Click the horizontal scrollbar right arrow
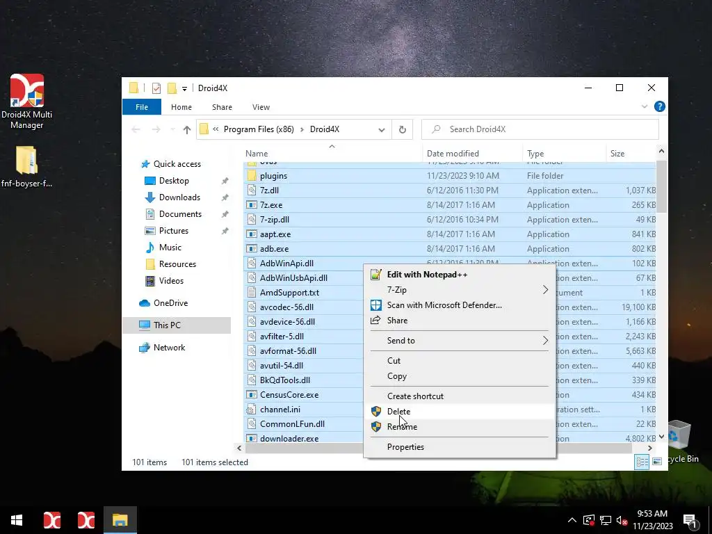This screenshot has height=534, width=712. [x=650, y=448]
